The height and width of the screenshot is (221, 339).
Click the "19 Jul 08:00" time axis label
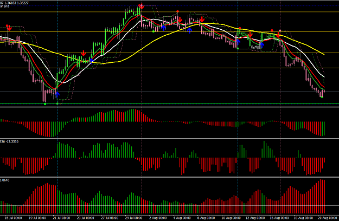click(37, 218)
